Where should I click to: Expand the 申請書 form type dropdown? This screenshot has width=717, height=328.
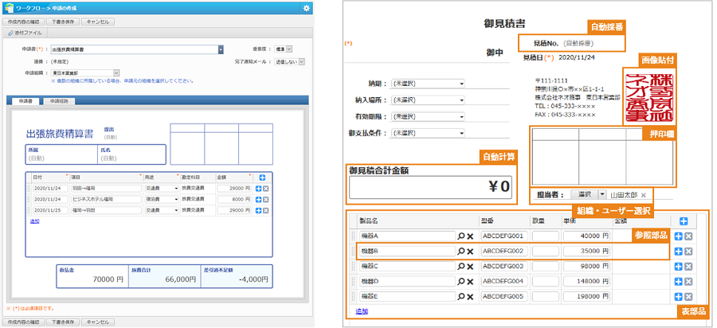coord(221,49)
